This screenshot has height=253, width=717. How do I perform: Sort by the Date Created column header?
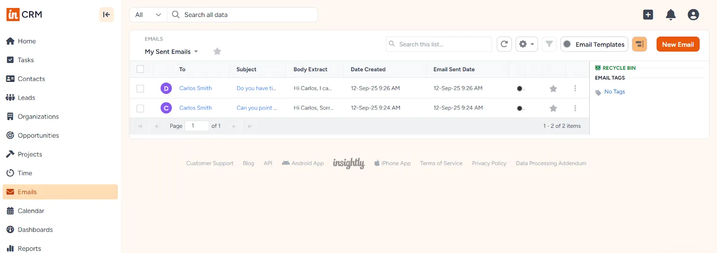tap(368, 69)
